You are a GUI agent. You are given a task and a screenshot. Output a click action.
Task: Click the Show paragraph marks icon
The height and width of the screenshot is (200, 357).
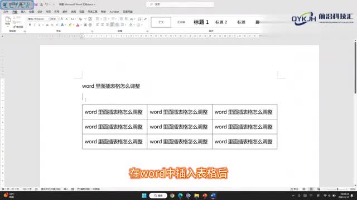145,19
